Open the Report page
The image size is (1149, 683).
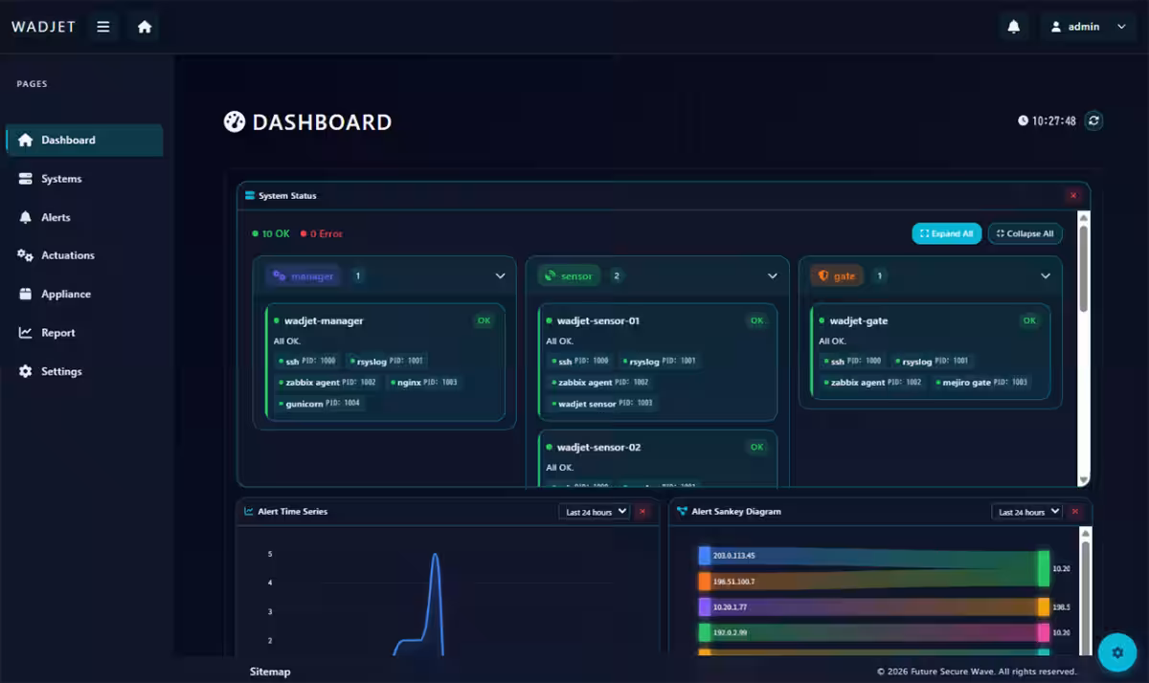84,333
